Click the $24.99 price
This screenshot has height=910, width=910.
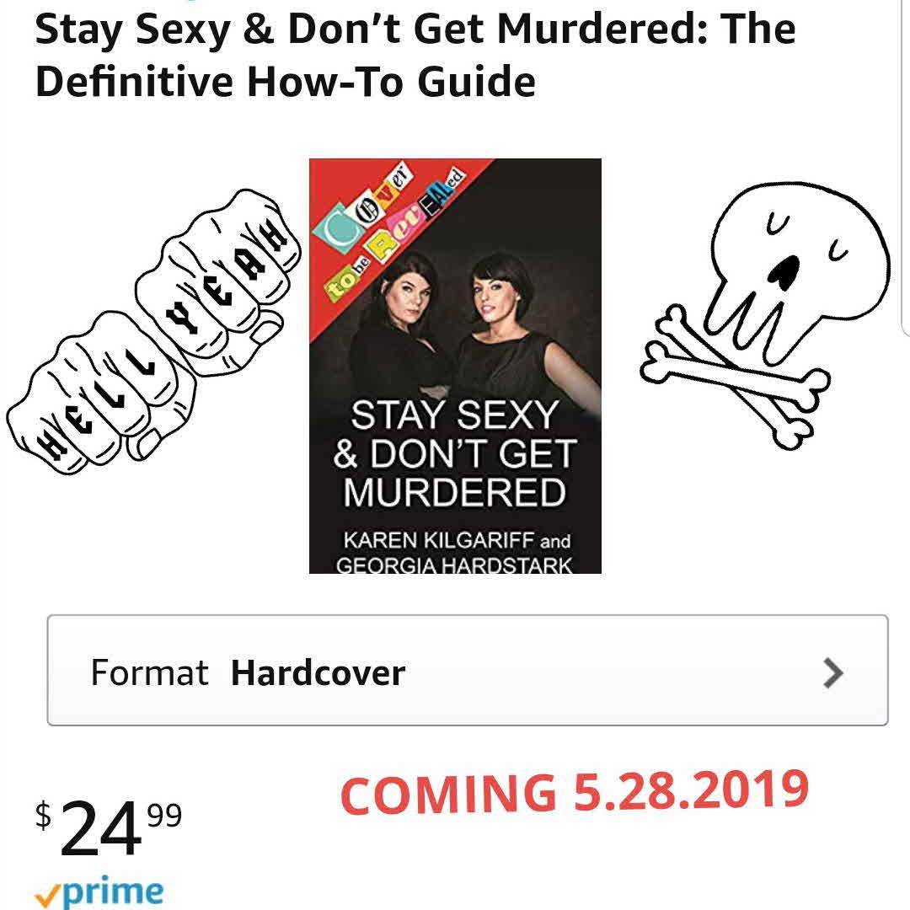(x=109, y=827)
